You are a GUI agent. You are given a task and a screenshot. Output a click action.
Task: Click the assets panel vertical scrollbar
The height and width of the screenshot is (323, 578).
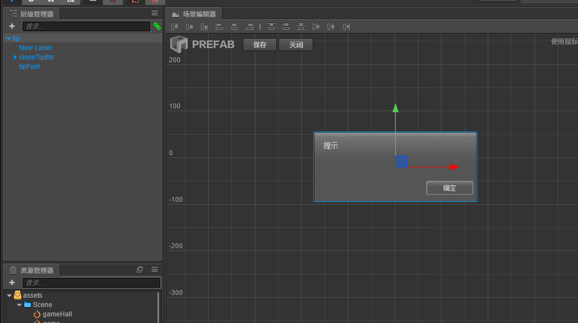click(x=159, y=307)
